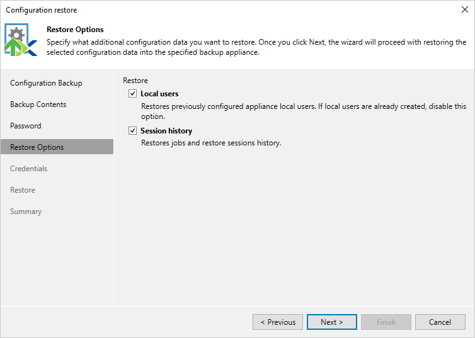Image resolution: width=475 pixels, height=338 pixels.
Task: Click the greyed-out Finish button
Action: pyautogui.click(x=386, y=322)
